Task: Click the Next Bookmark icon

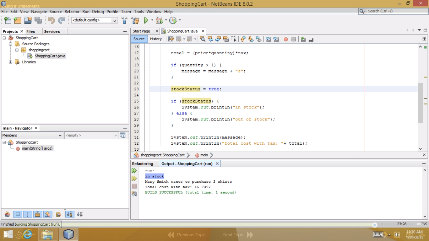Action: pos(251,39)
